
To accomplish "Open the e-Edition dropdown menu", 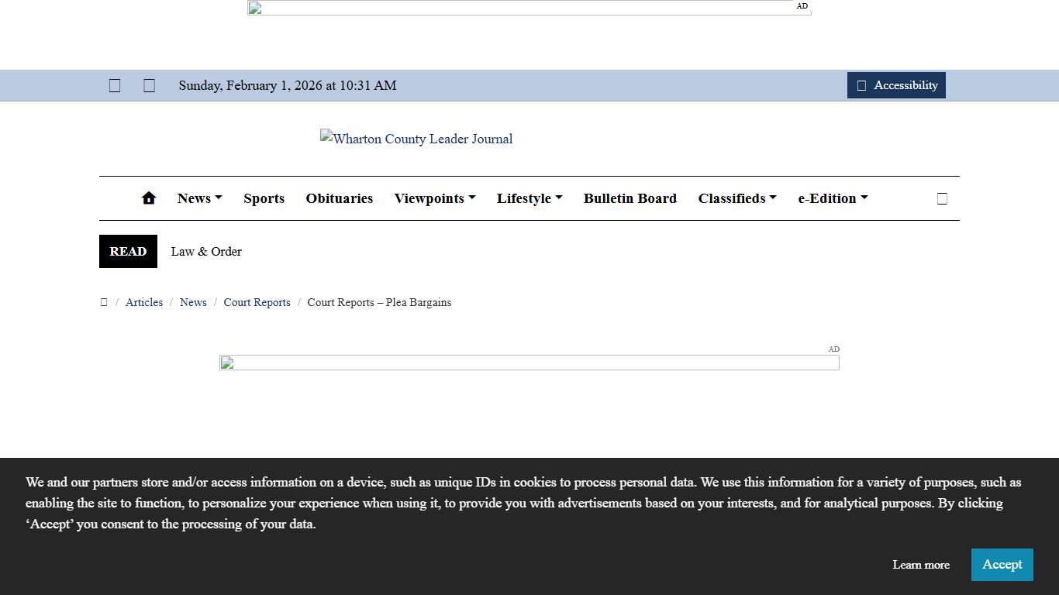I will (833, 198).
